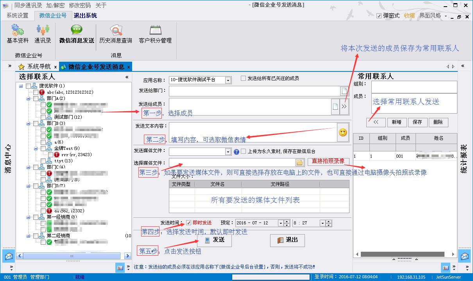Enable 上传为永久素材 checkbox
Viewport: 473px width, 281px height.
click(244, 151)
